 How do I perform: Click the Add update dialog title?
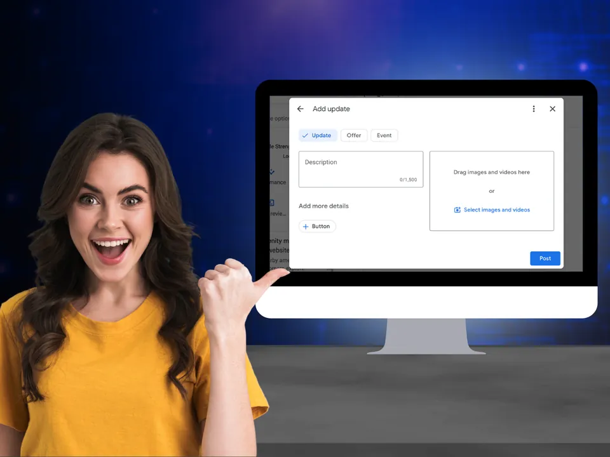pyautogui.click(x=331, y=109)
